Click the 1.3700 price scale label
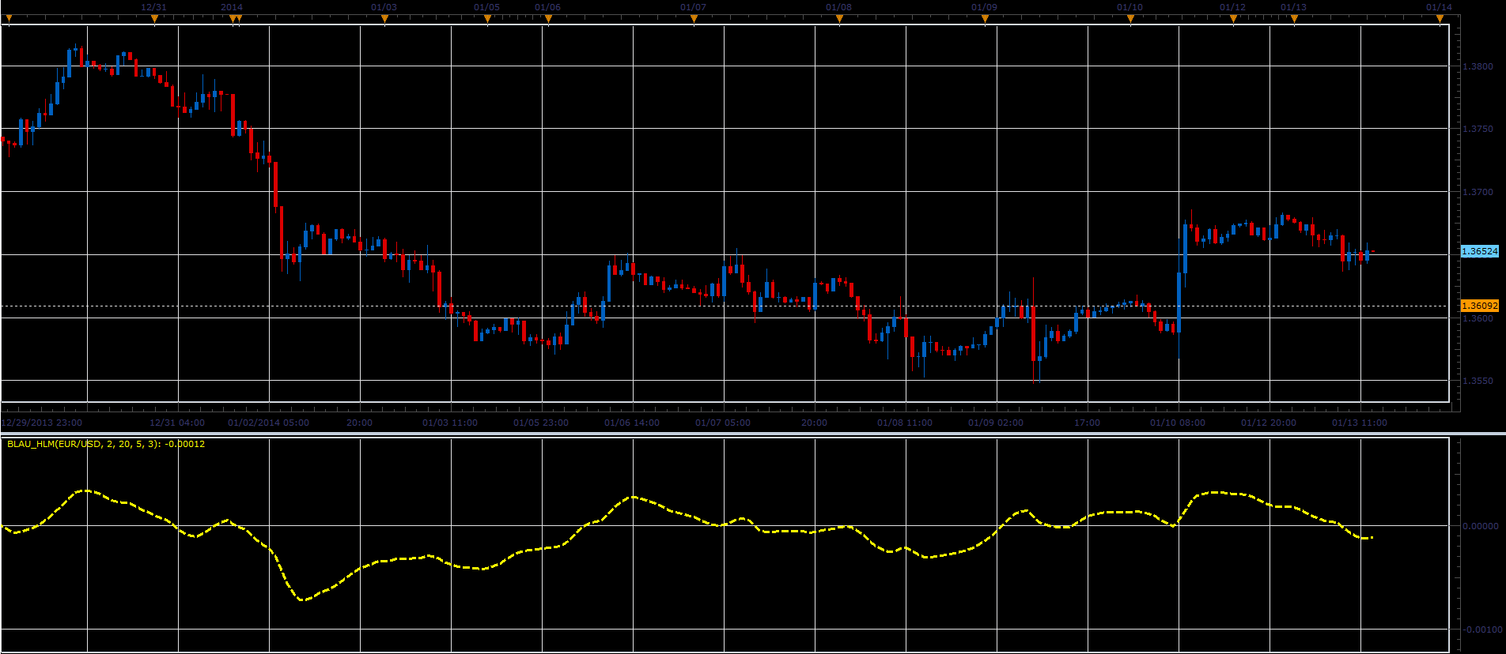This screenshot has height=654, width=1506. pyautogui.click(x=1478, y=192)
